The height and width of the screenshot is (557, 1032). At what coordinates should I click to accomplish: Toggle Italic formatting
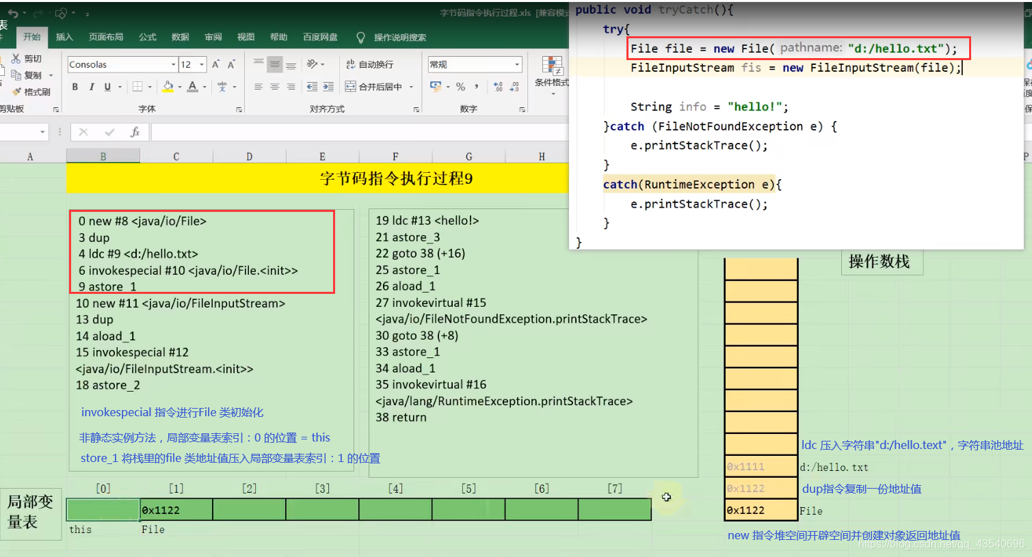[x=91, y=87]
